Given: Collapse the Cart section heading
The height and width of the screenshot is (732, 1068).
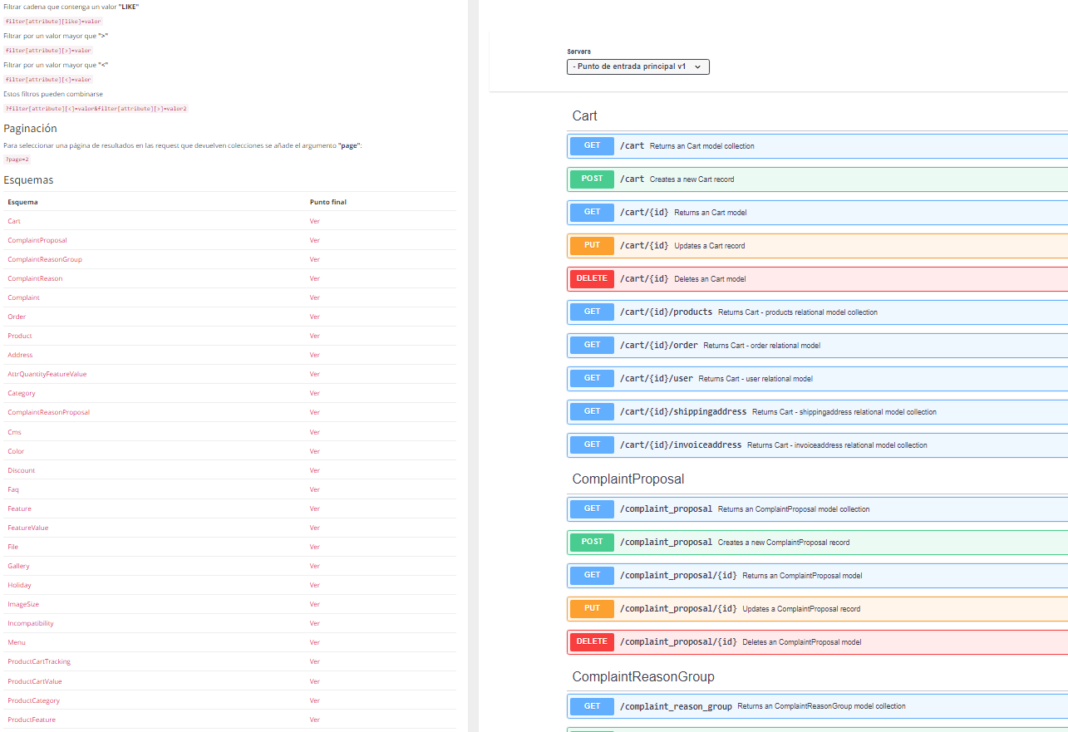Looking at the screenshot, I should pos(585,116).
